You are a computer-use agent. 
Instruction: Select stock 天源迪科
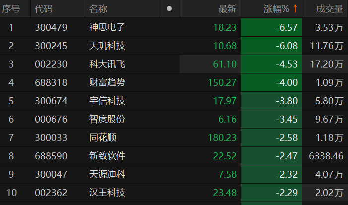[107, 174]
